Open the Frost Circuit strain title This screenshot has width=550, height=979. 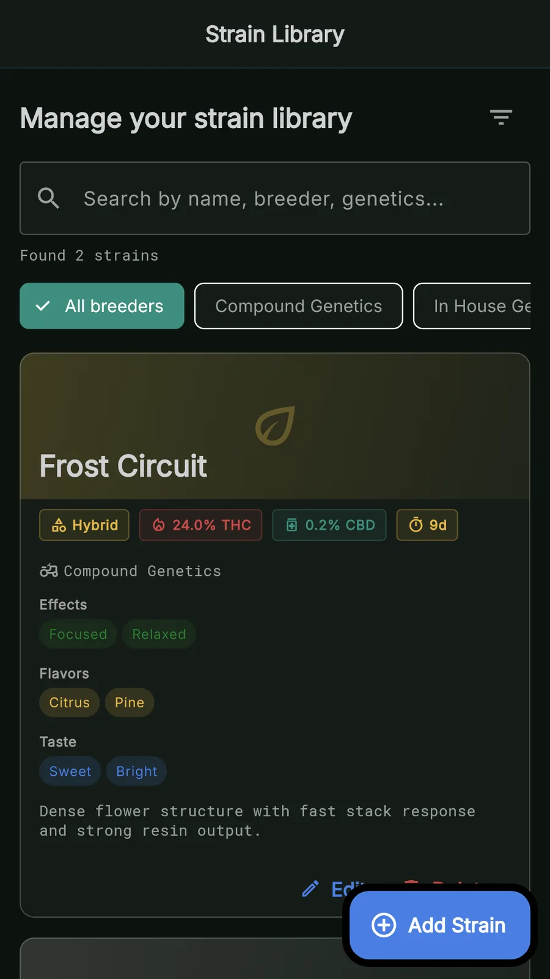[x=123, y=466]
